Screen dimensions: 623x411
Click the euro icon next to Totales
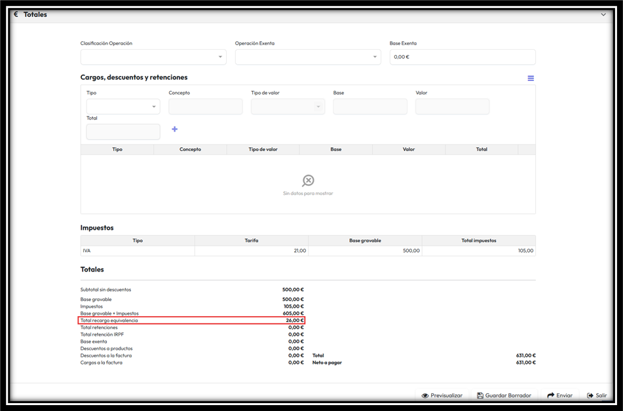[16, 14]
